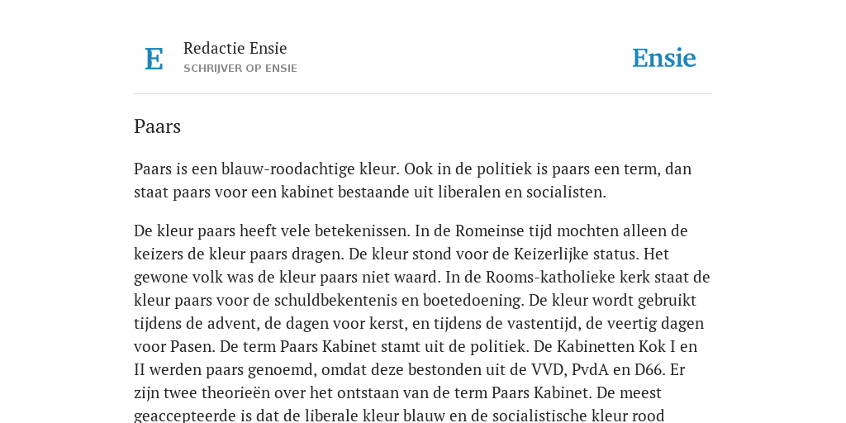This screenshot has height=423, width=846.
Task: Open the Ensie logo in the header
Action: (x=664, y=59)
